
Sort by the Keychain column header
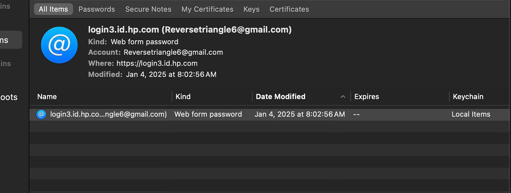(x=468, y=96)
